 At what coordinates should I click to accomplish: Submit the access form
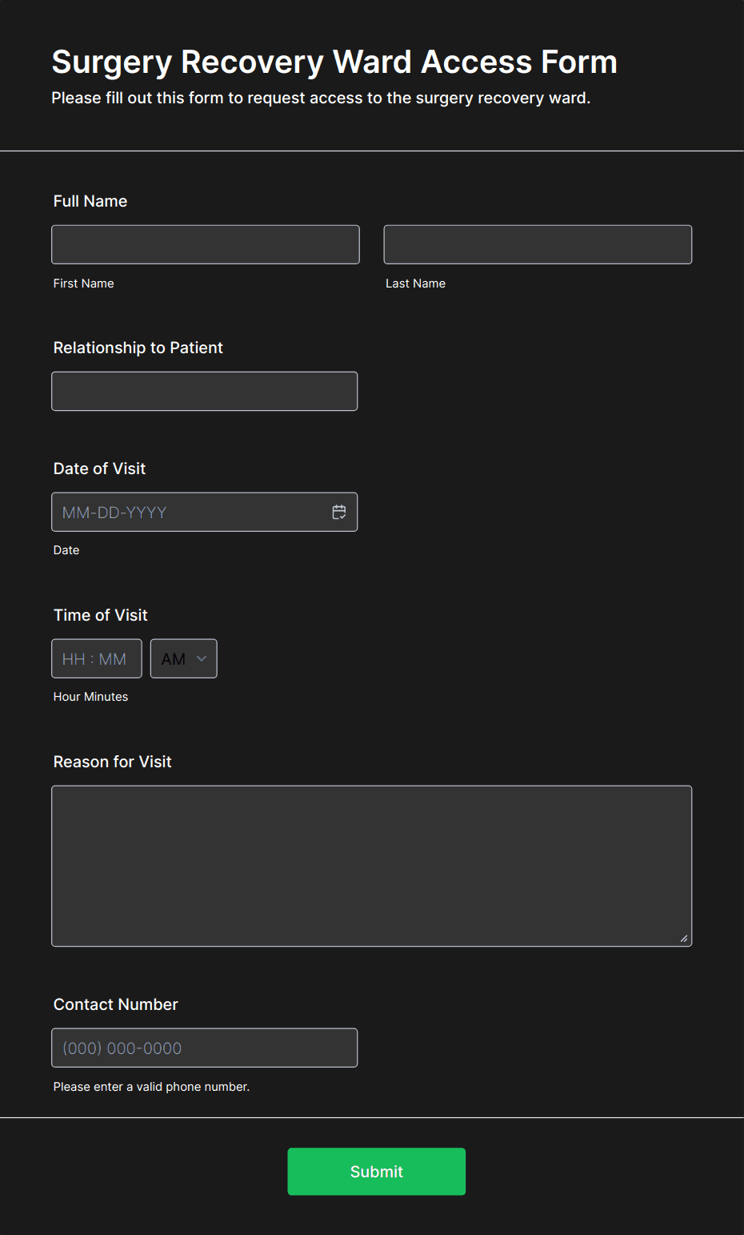377,1172
